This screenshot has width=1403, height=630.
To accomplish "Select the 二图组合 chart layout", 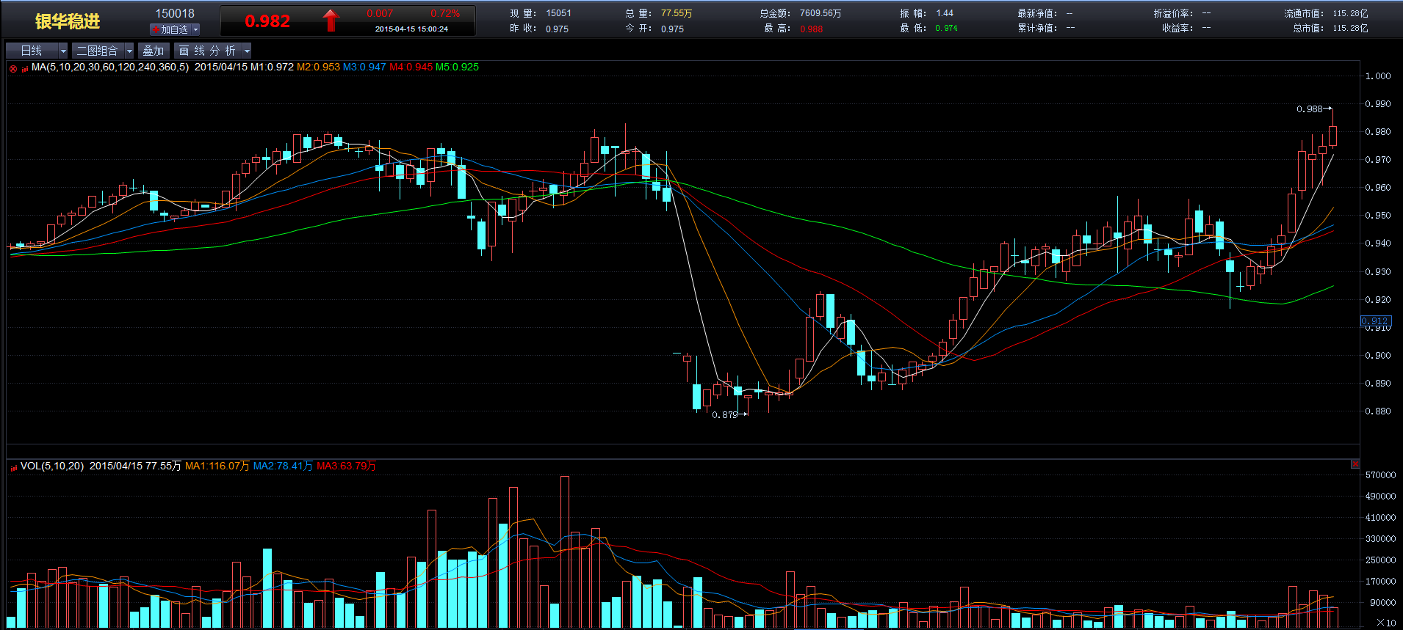I will click(97, 51).
